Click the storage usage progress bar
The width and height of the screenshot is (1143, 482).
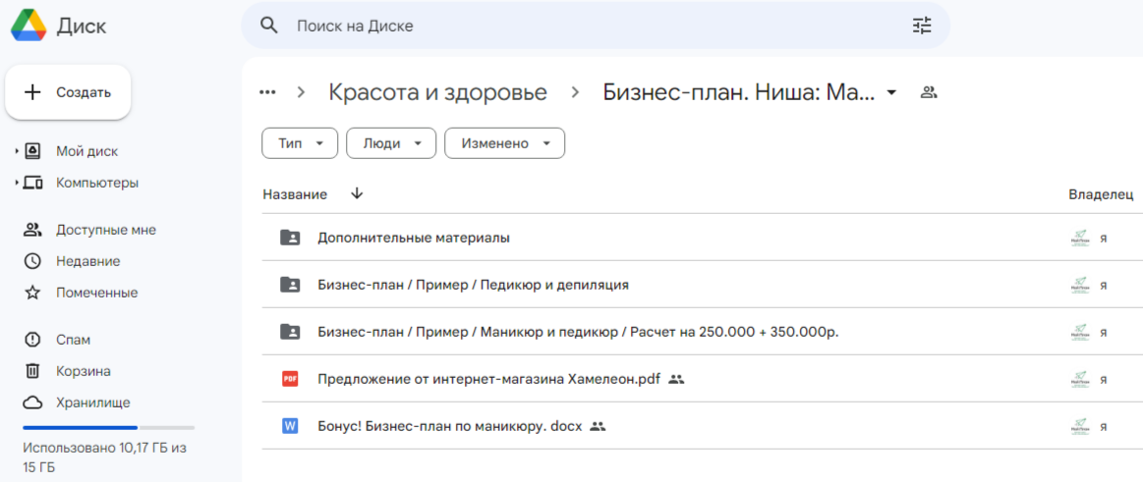click(x=109, y=427)
